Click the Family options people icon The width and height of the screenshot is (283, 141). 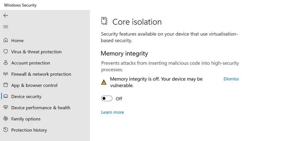[6, 119]
